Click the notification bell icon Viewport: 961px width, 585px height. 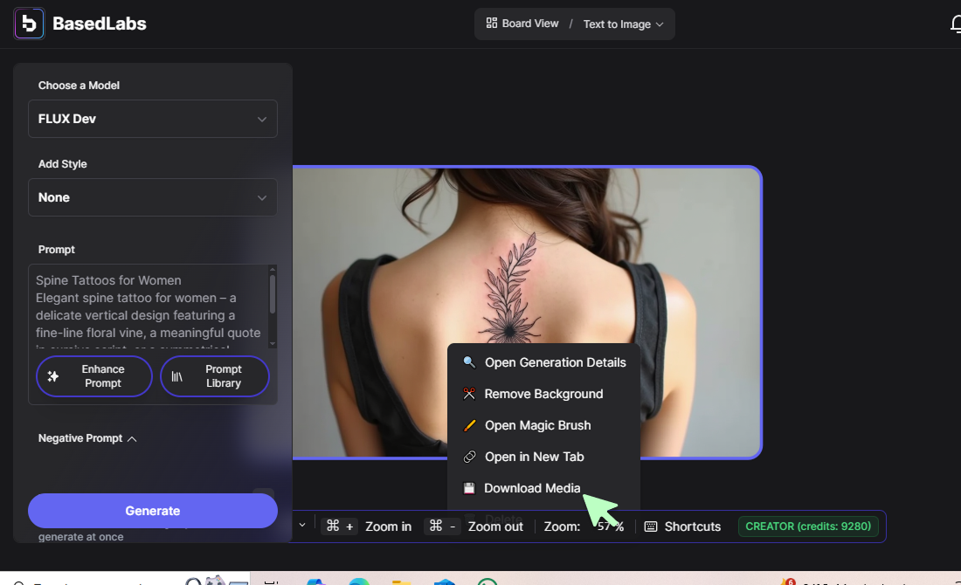pos(955,24)
